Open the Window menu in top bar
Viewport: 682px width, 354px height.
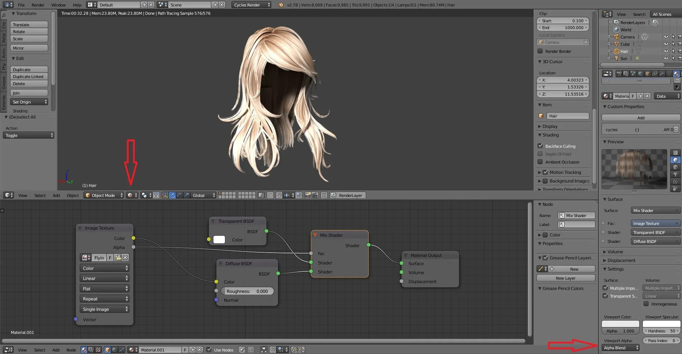pyautogui.click(x=58, y=5)
